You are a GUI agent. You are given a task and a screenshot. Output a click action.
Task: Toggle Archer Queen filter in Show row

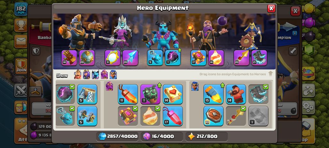(x=86, y=75)
